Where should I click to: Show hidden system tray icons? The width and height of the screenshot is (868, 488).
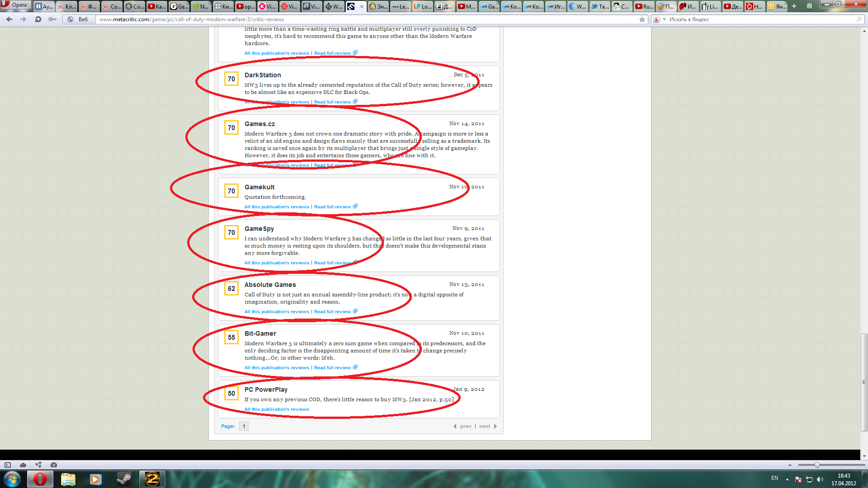click(x=787, y=479)
